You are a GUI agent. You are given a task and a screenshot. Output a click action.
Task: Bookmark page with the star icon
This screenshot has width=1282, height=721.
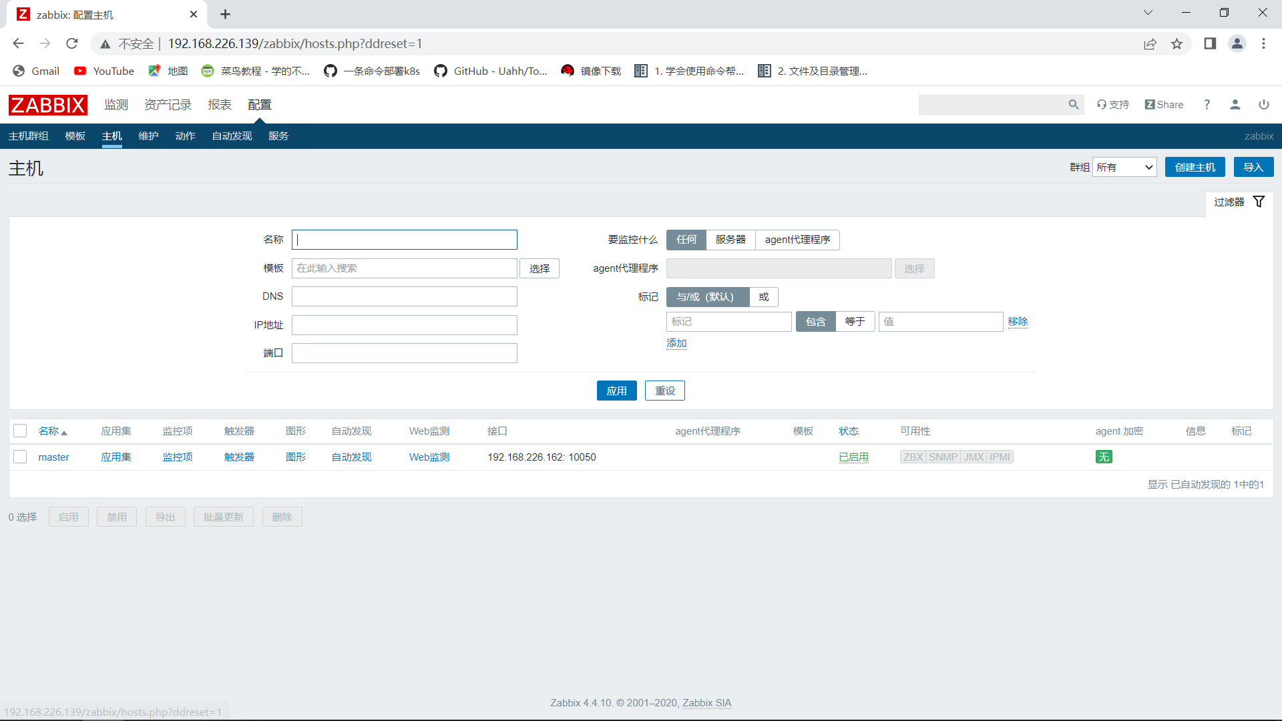pyautogui.click(x=1177, y=44)
